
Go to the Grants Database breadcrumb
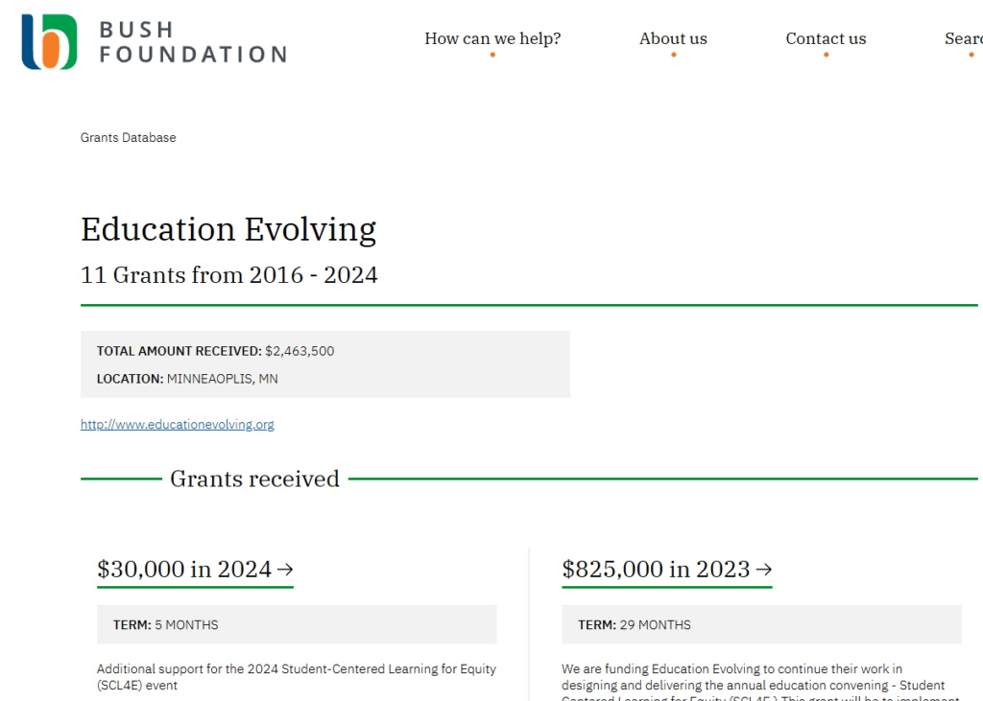click(128, 137)
